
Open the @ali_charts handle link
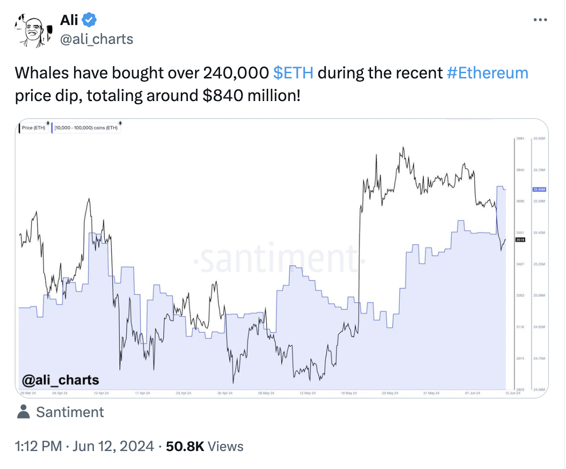click(x=96, y=39)
